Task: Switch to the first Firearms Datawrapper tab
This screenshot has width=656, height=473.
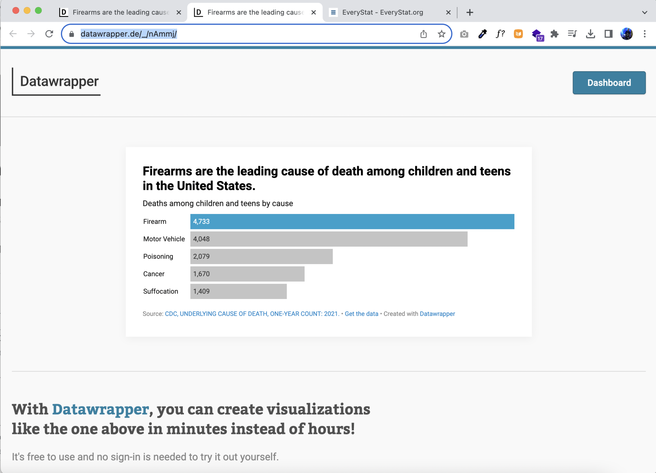Action: pyautogui.click(x=120, y=12)
